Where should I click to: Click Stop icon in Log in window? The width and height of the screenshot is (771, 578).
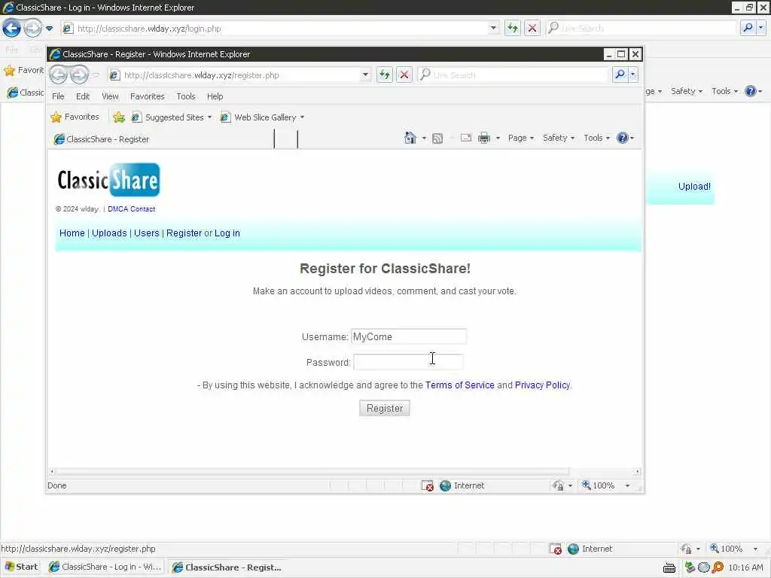(532, 28)
